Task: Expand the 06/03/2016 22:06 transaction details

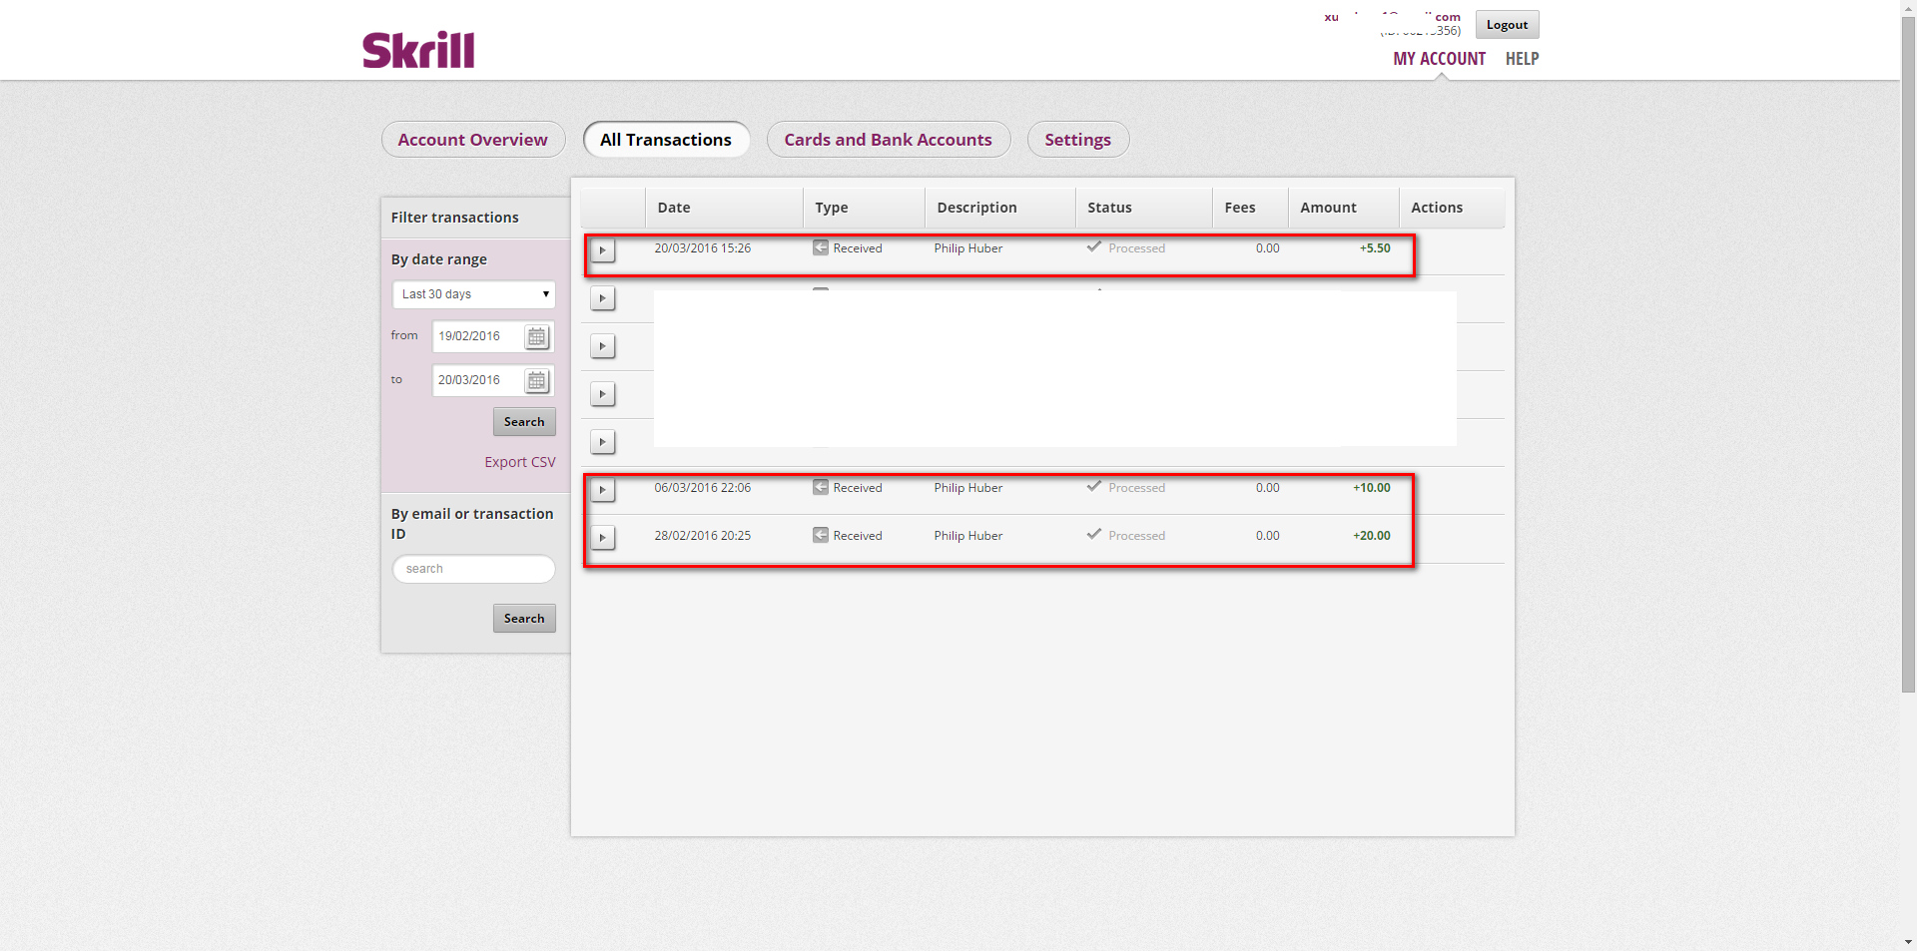Action: point(602,490)
